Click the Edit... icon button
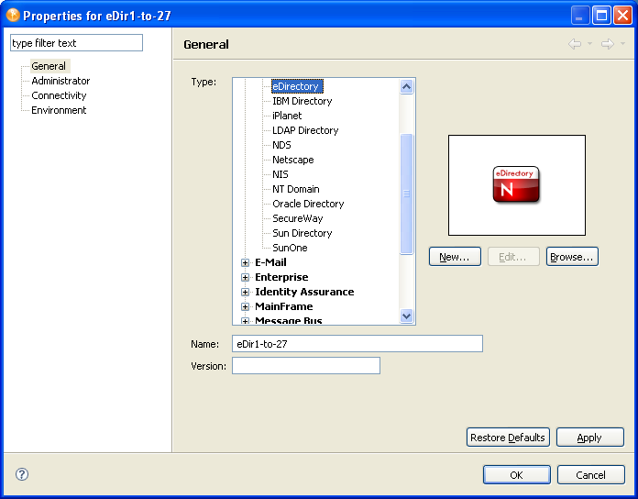This screenshot has height=499, width=638. [x=513, y=257]
